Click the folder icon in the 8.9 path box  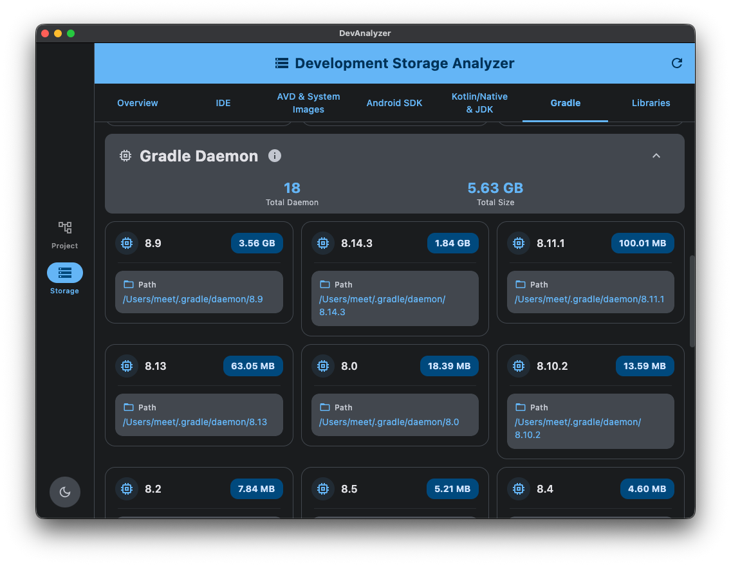[129, 284]
